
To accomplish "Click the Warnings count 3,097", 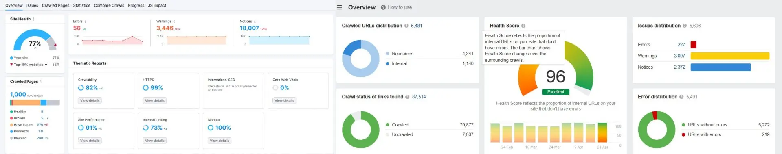I will pyautogui.click(x=679, y=56).
